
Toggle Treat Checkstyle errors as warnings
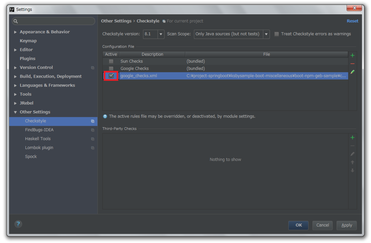(276, 34)
